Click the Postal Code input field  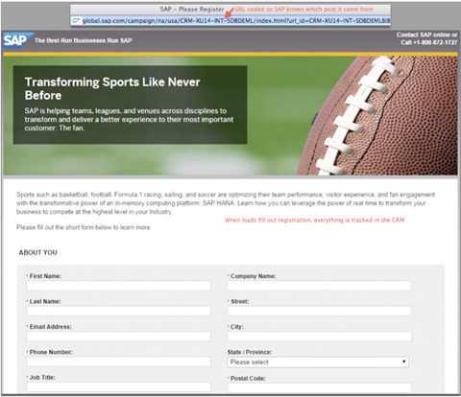319,387
